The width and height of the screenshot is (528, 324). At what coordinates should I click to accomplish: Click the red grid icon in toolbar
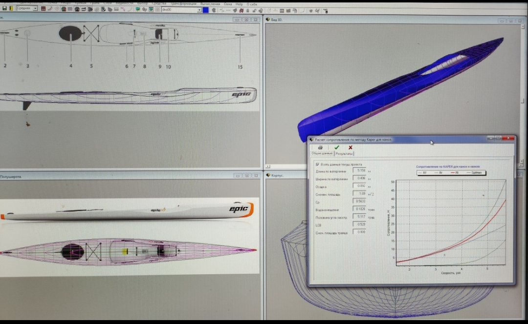click(x=44, y=9)
